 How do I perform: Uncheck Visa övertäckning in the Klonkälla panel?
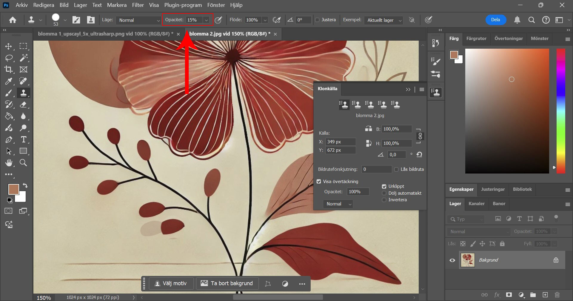pos(319,181)
